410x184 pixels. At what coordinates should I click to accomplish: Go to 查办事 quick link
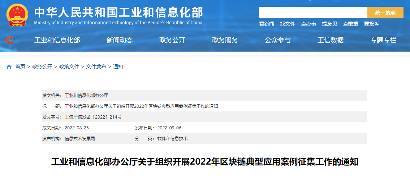click(308, 24)
